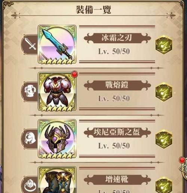187x193 pixels.
Task: Open the 埃尼亞斯之盔 name banner
Action: pyautogui.click(x=117, y=132)
